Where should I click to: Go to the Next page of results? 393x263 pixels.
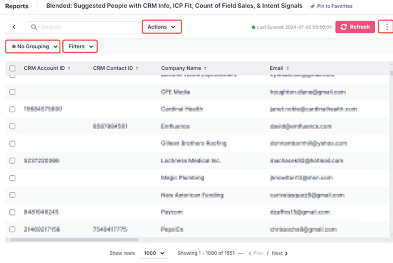click(x=280, y=253)
